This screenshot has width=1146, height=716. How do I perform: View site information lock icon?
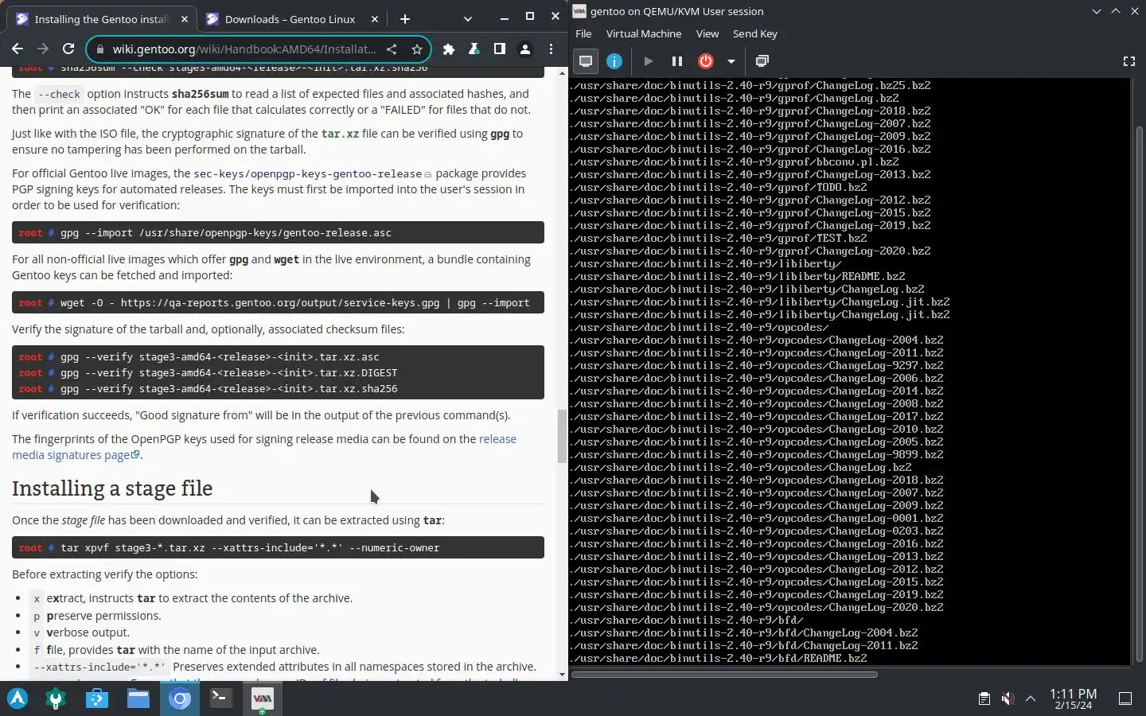(100, 49)
